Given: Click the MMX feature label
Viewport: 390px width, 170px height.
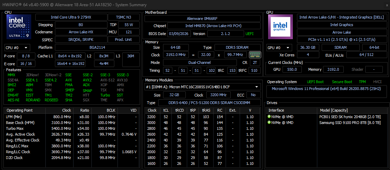Looking at the screenshot, I should point(11,75).
